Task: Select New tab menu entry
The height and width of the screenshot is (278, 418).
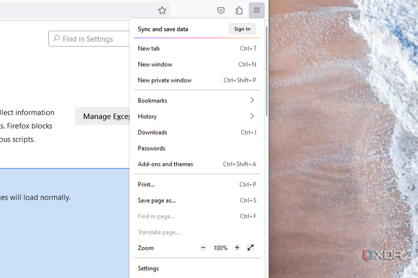Action: click(x=197, y=49)
